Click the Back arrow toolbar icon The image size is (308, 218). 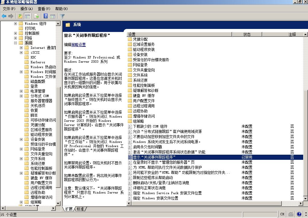click(x=4, y=16)
